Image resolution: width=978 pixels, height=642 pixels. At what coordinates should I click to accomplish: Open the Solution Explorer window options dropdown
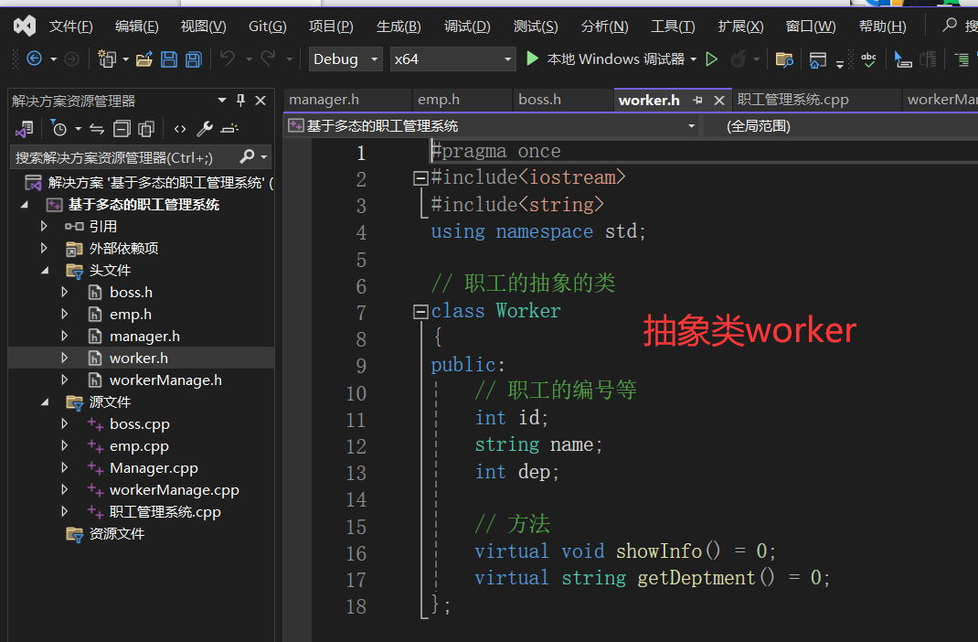tap(221, 101)
